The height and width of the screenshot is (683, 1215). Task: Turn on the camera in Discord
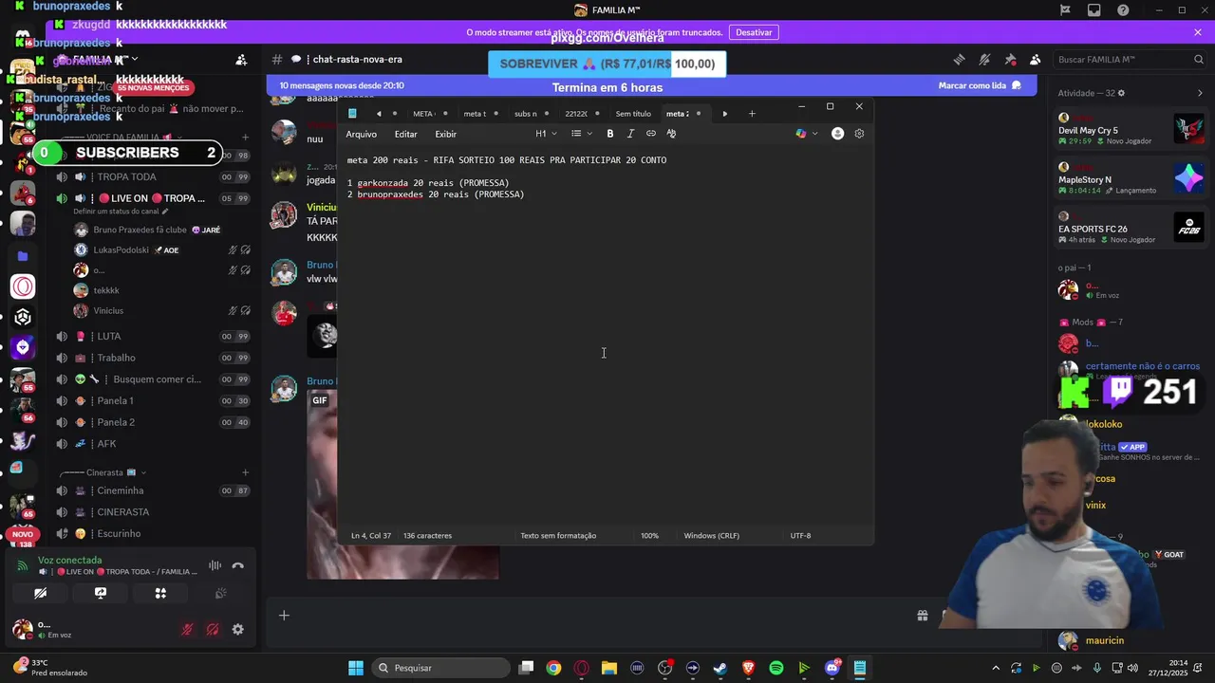coord(40,593)
